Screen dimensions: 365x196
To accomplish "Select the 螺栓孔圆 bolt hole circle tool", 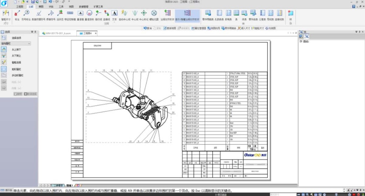I will pos(154,13).
